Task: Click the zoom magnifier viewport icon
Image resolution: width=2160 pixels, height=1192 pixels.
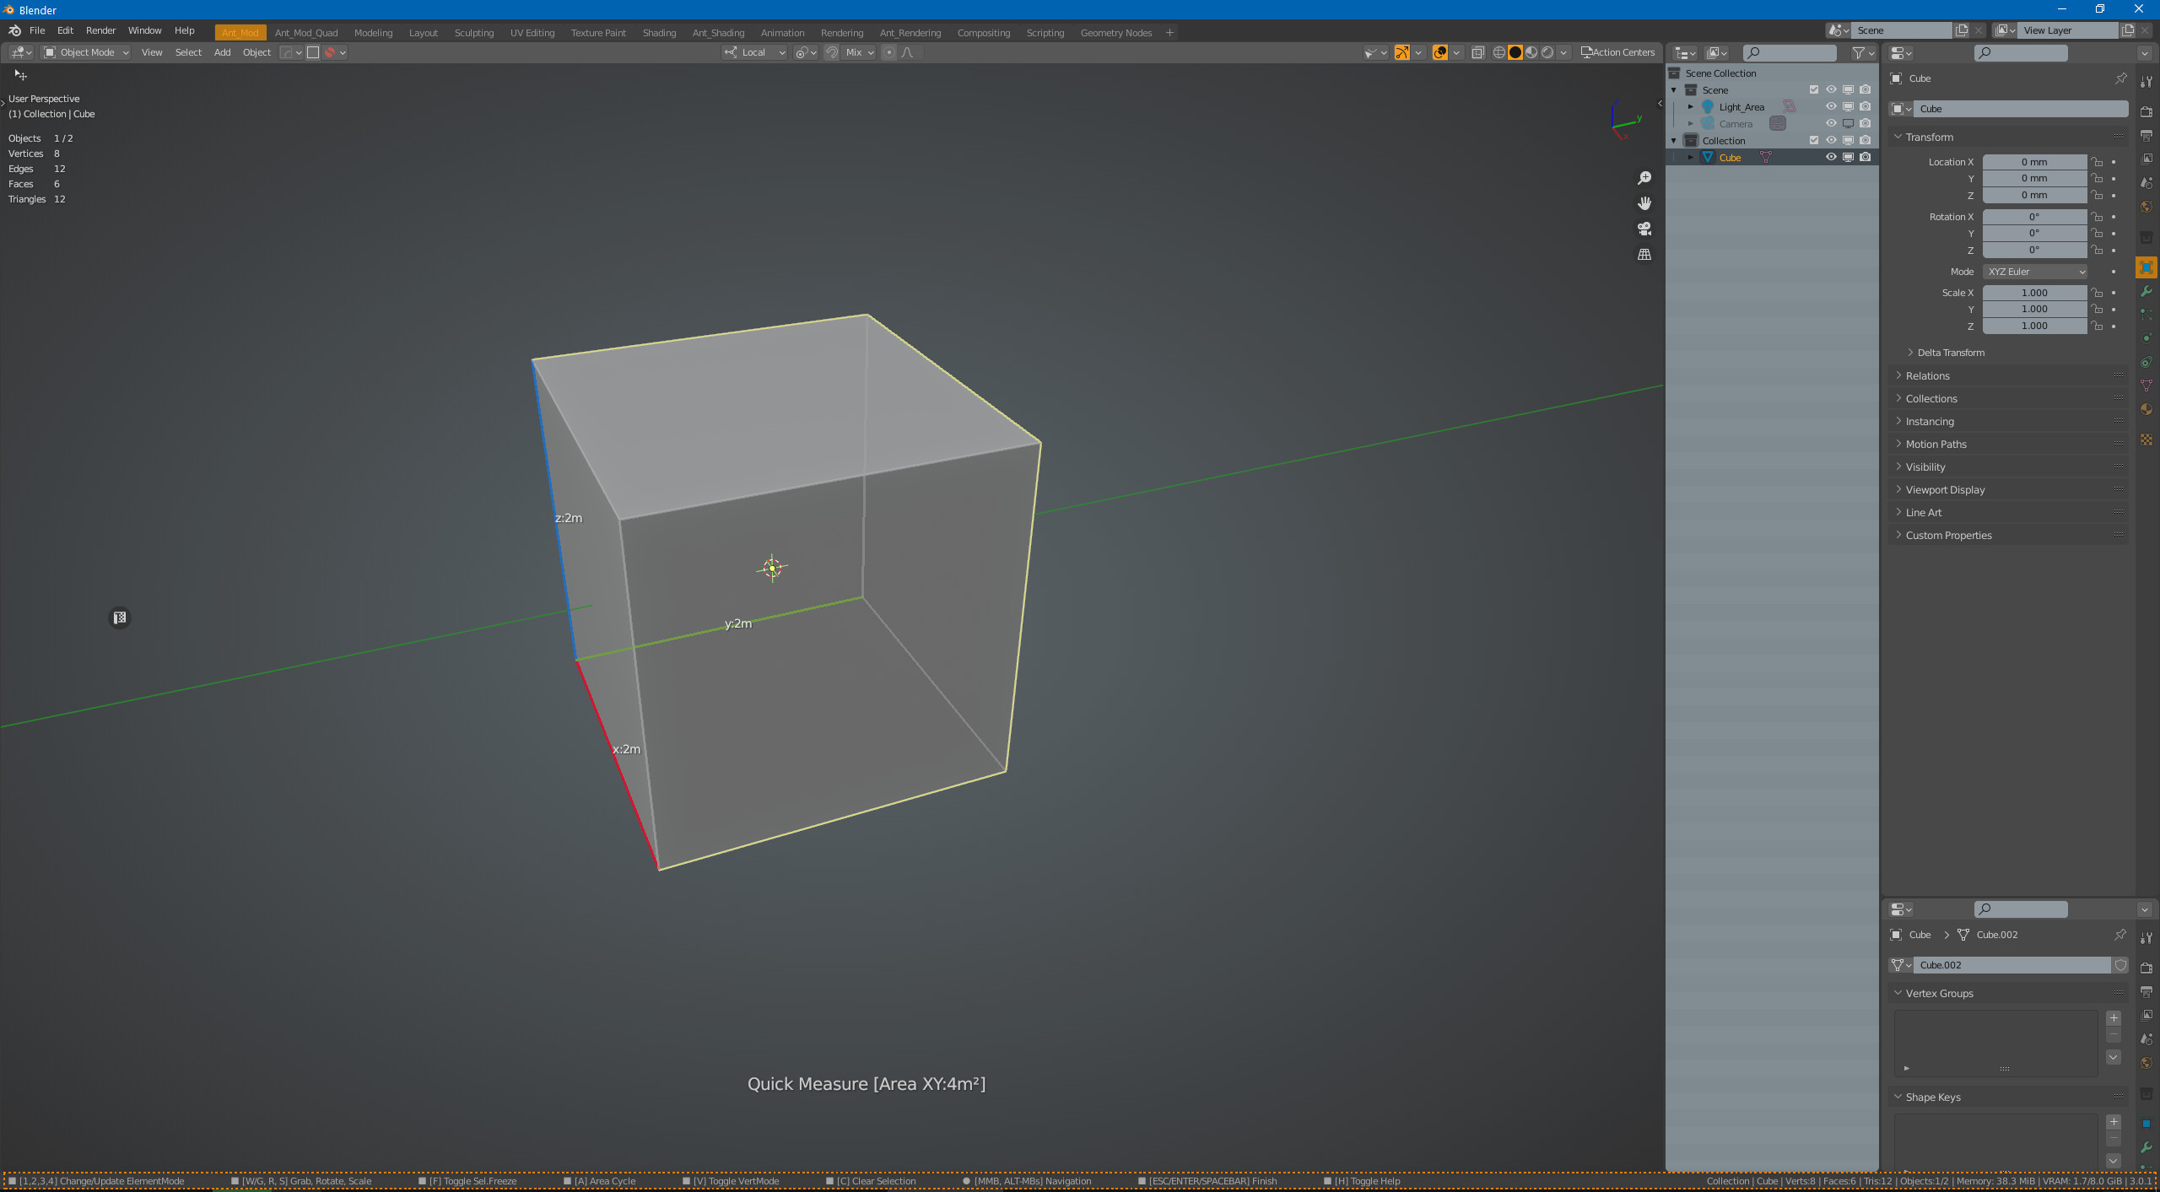Action: [x=1644, y=178]
